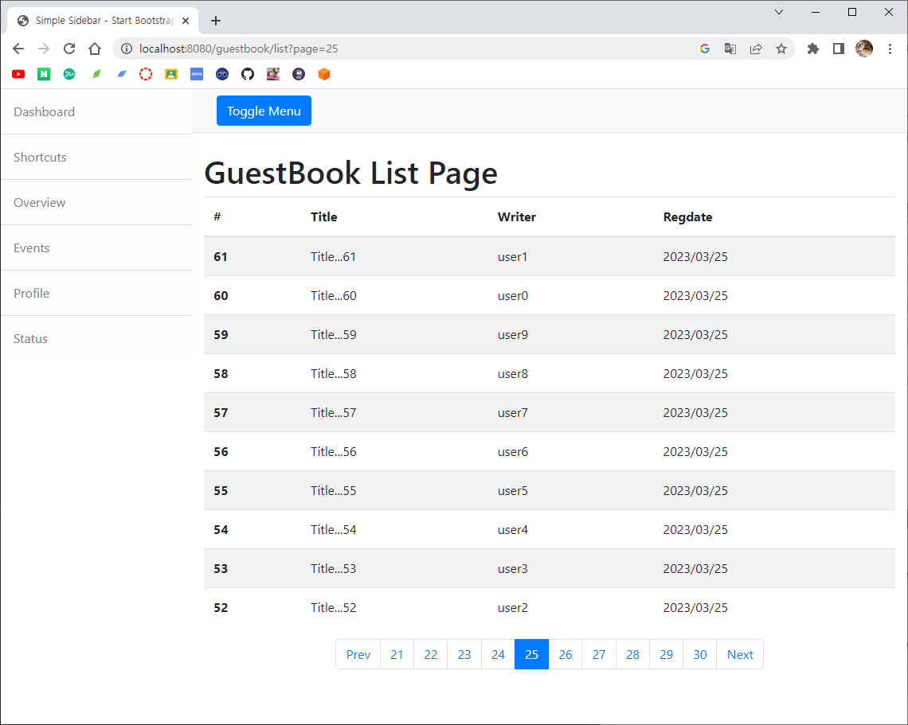Go to page 30
Viewport: 908px width, 725px height.
tap(699, 654)
